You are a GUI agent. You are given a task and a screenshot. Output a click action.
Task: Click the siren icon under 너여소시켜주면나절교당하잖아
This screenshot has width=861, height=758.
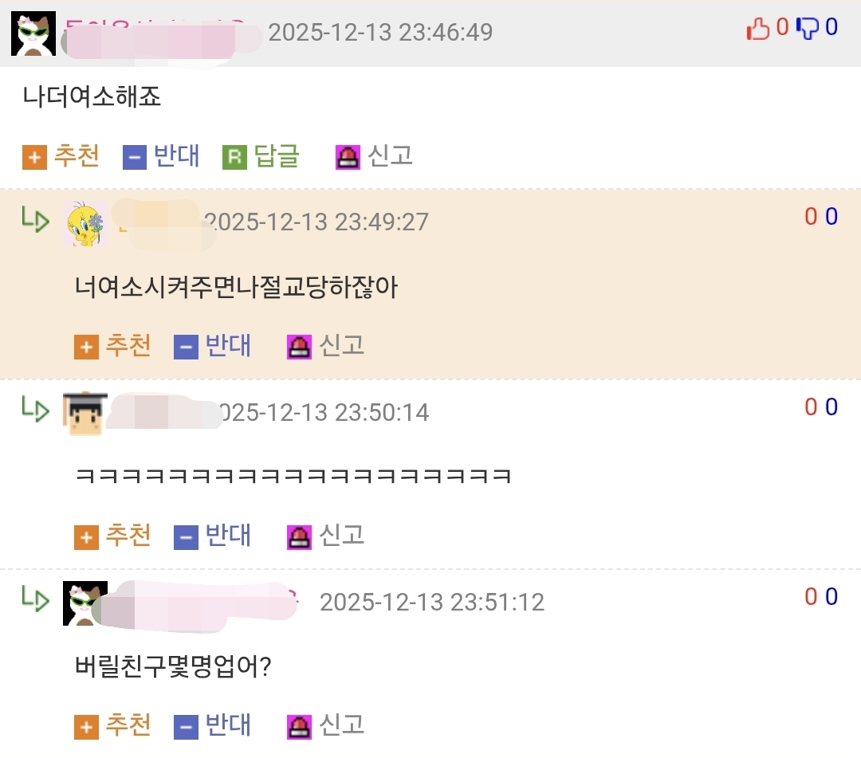coord(299,347)
